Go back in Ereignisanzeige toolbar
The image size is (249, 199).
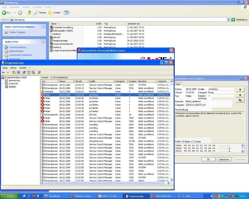3,72
